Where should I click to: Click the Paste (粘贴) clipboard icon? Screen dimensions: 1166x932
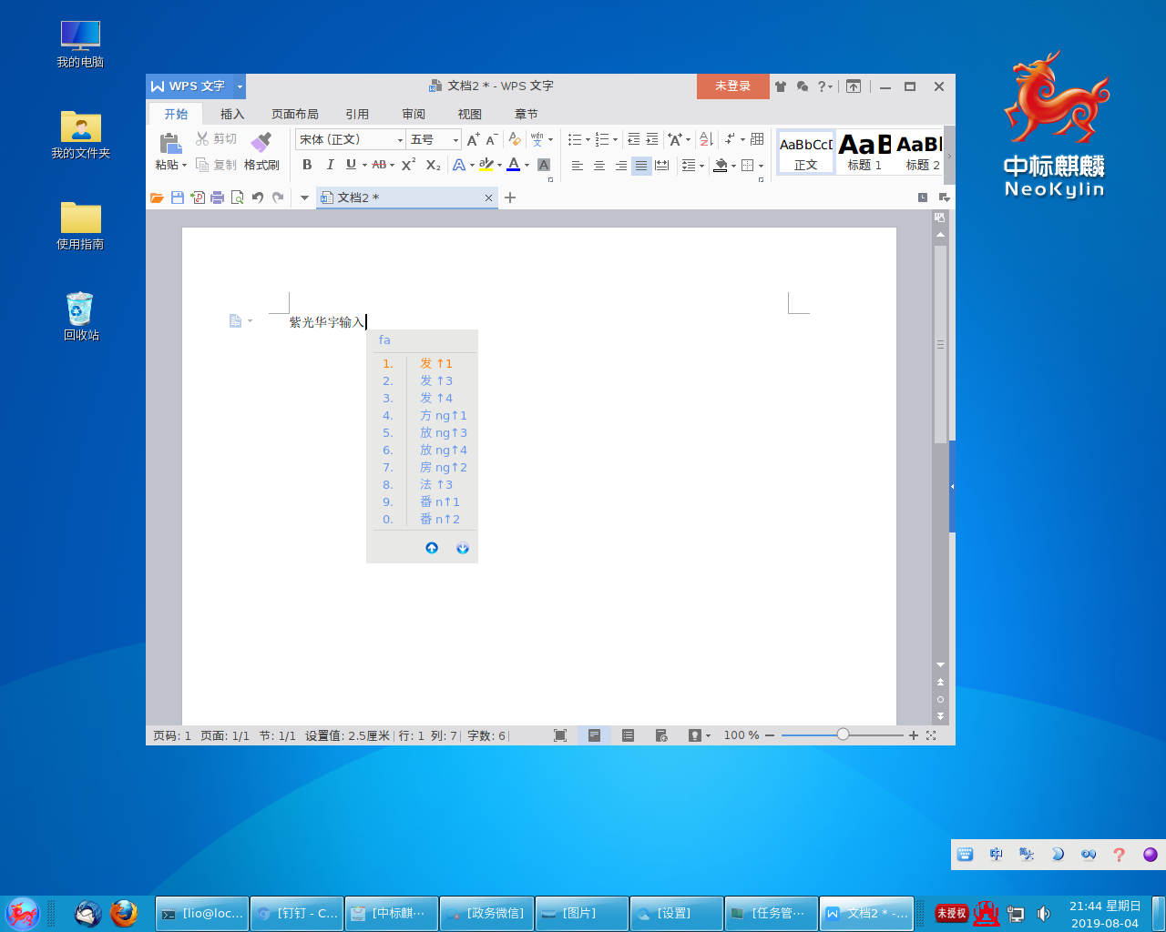tap(169, 143)
